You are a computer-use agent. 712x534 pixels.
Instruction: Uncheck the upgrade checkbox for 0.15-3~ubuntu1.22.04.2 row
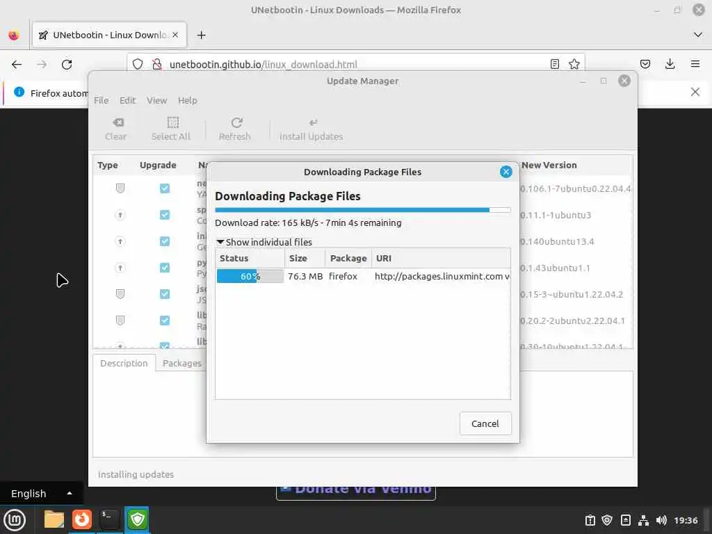[x=164, y=294]
